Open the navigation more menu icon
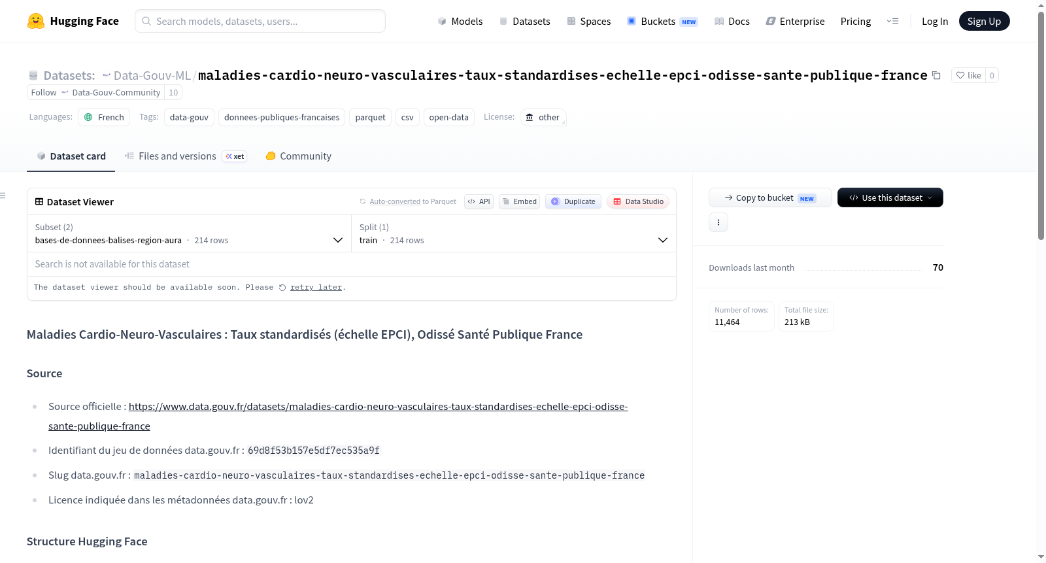The image size is (1046, 563). click(x=892, y=21)
